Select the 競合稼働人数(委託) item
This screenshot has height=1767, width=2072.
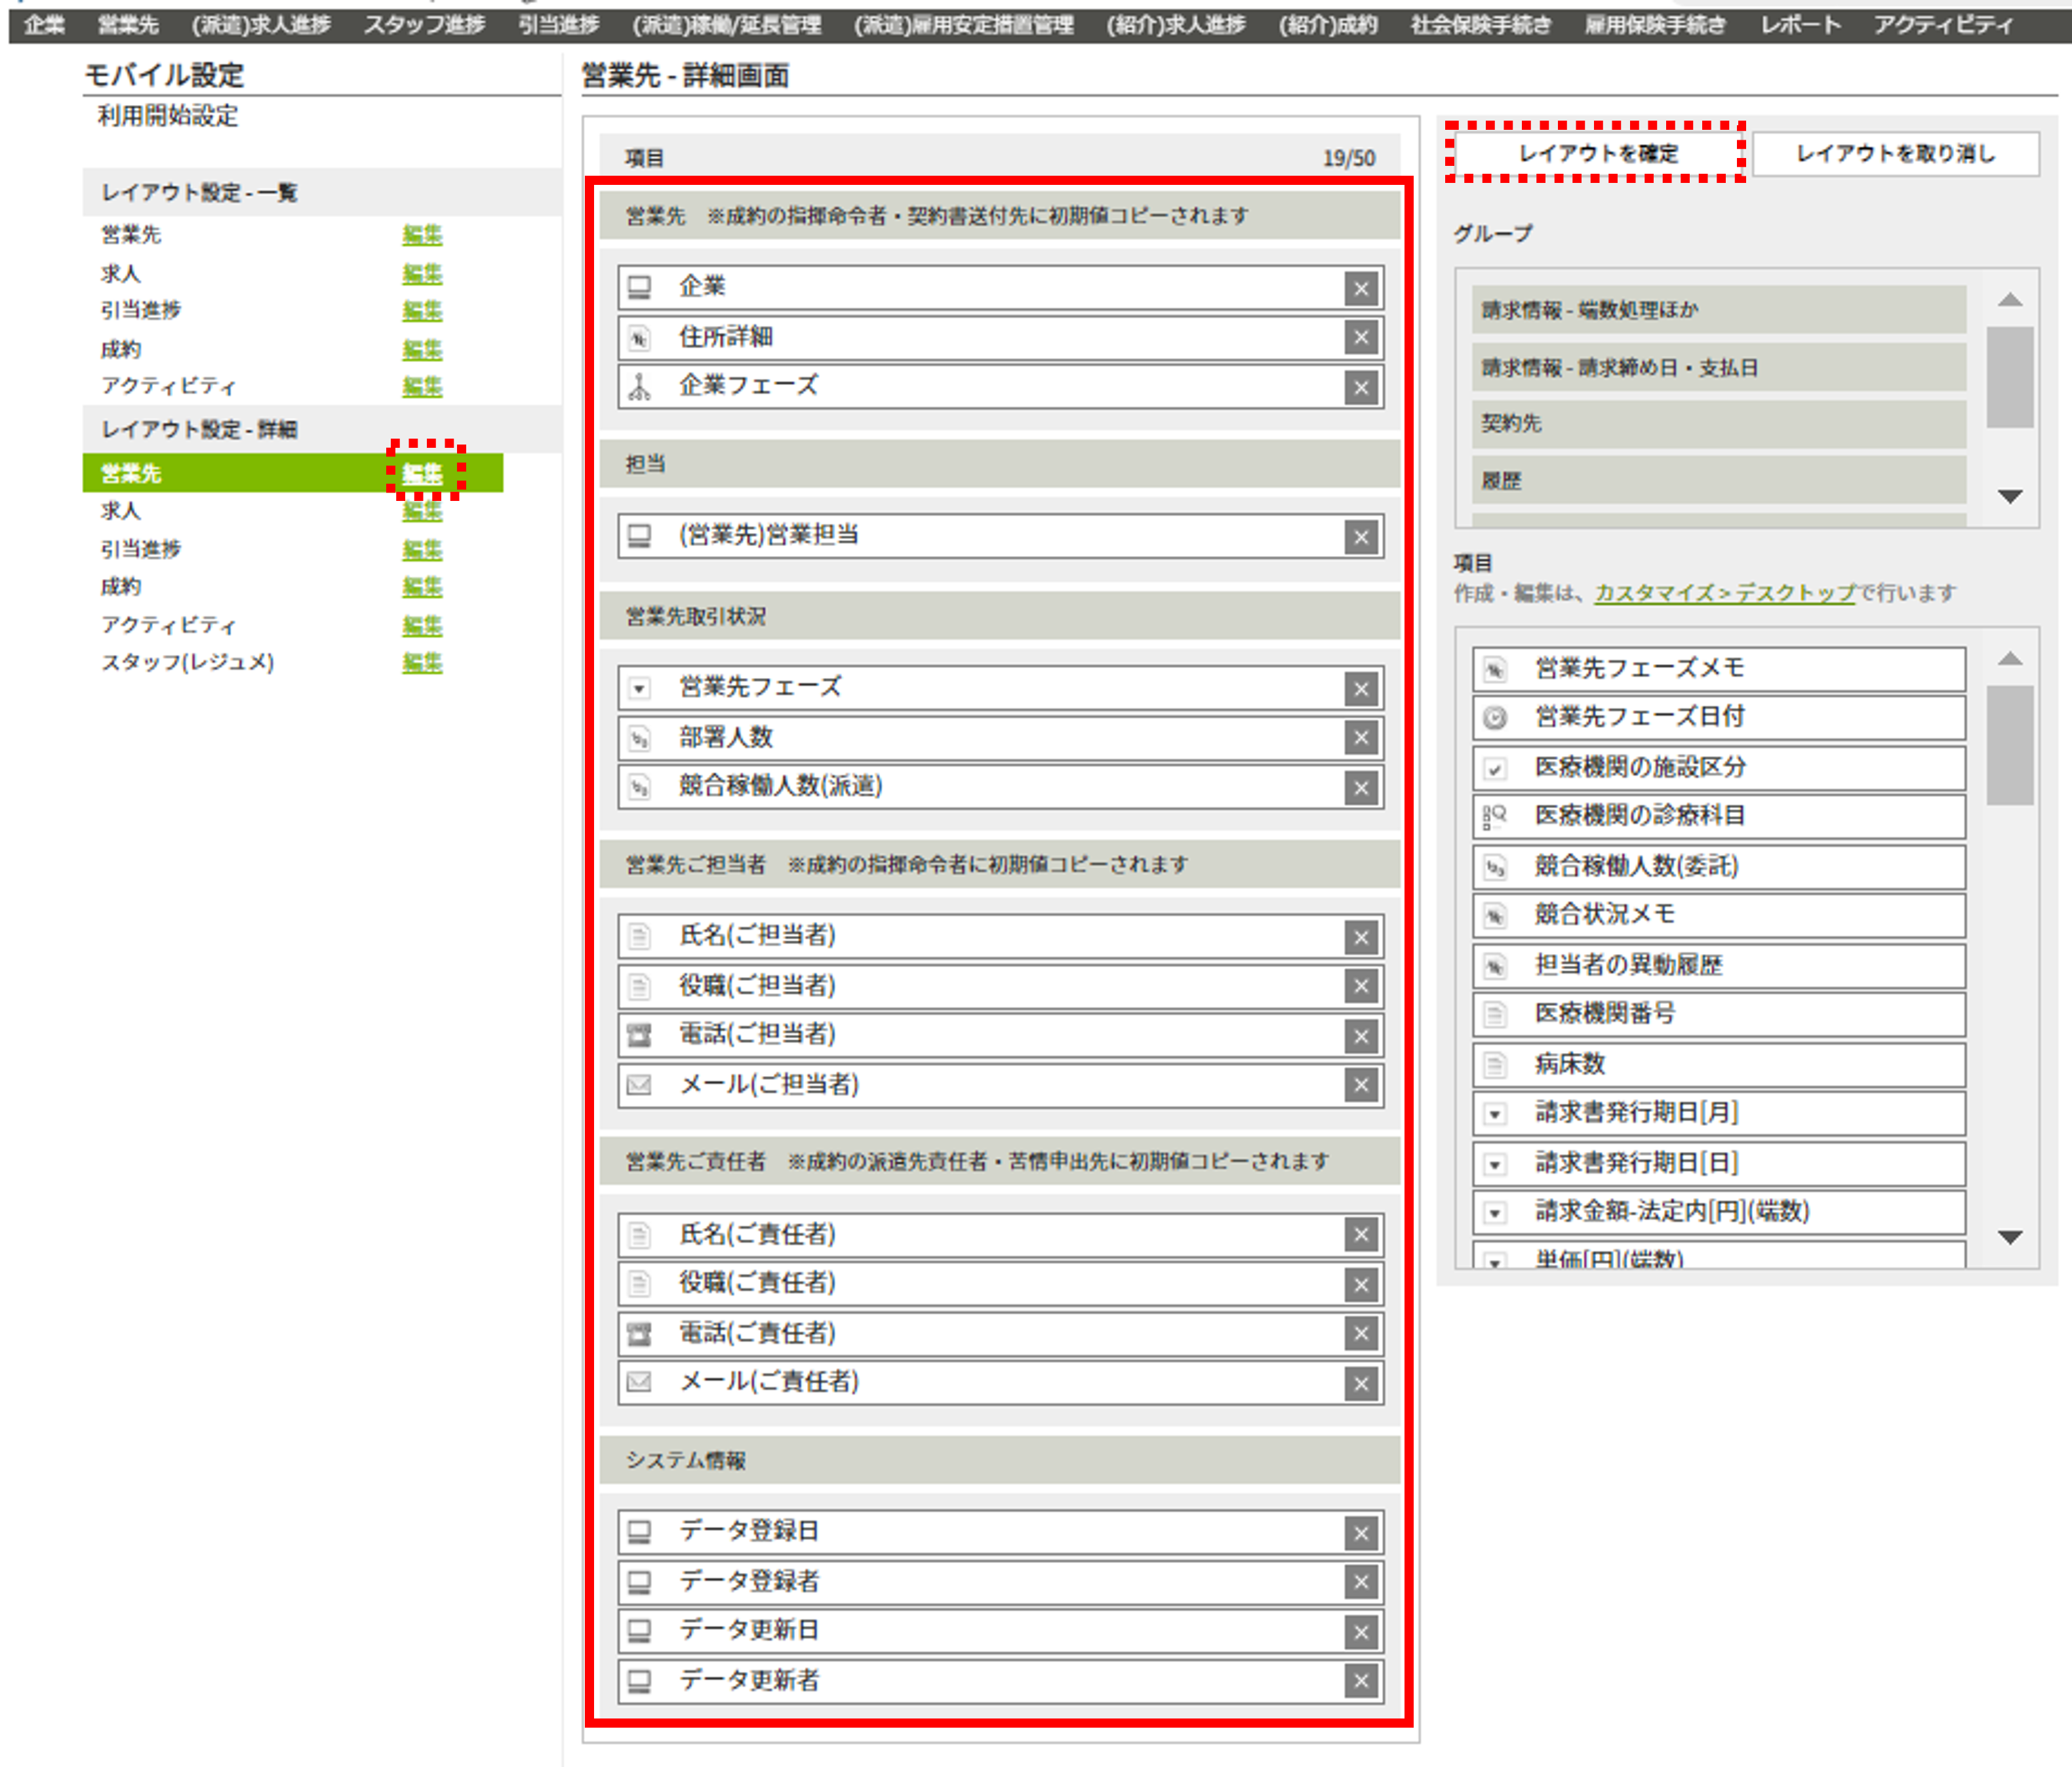click(1718, 866)
